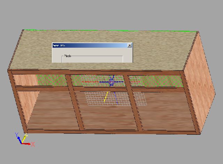Pick the red dashed axis line left of origin
Viewport: 223px width, 164px height.
click(91, 83)
